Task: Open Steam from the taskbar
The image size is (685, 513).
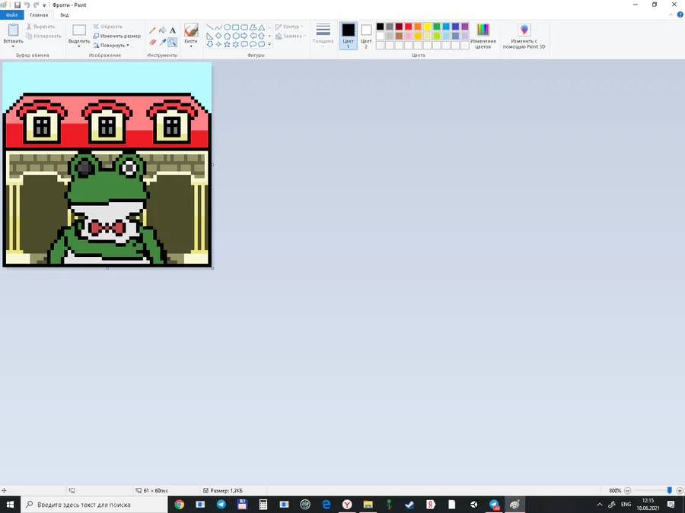Action: (409, 505)
